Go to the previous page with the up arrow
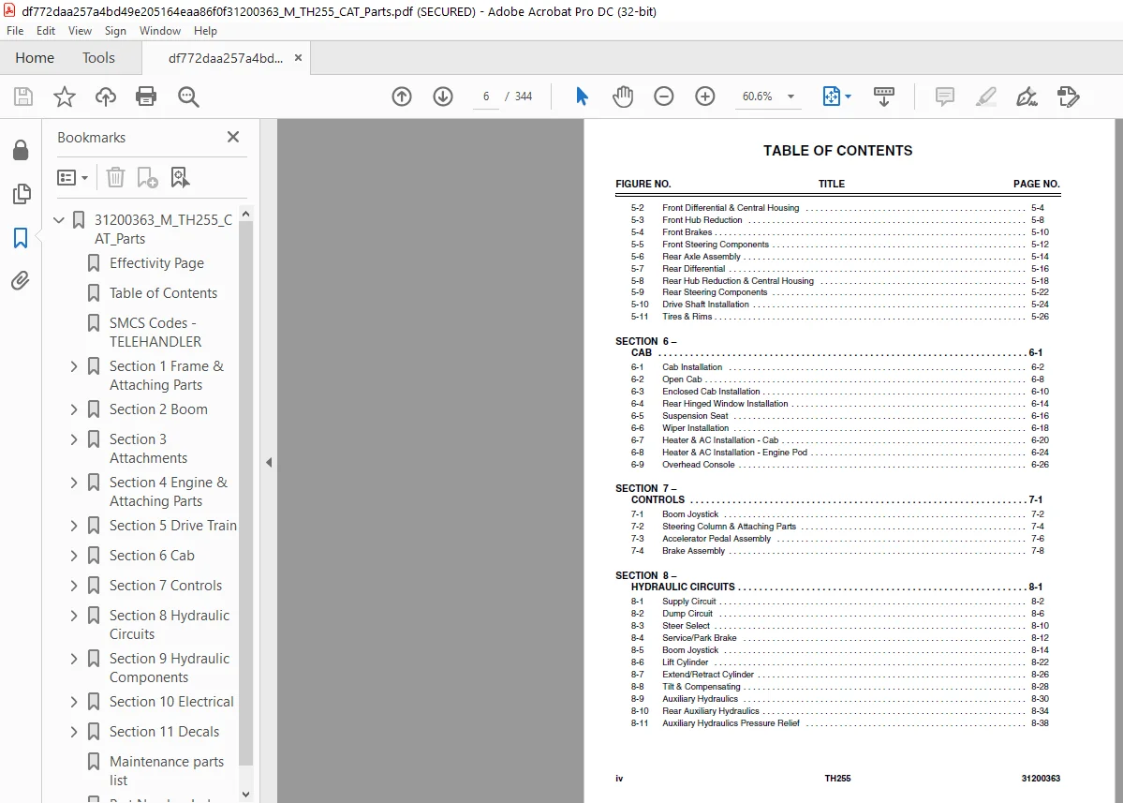The height and width of the screenshot is (803, 1123). click(402, 97)
